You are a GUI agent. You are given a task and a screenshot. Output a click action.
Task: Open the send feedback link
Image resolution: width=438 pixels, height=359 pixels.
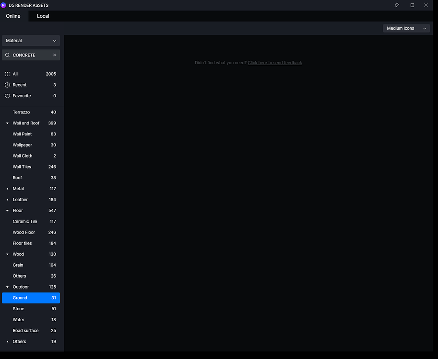pos(274,63)
